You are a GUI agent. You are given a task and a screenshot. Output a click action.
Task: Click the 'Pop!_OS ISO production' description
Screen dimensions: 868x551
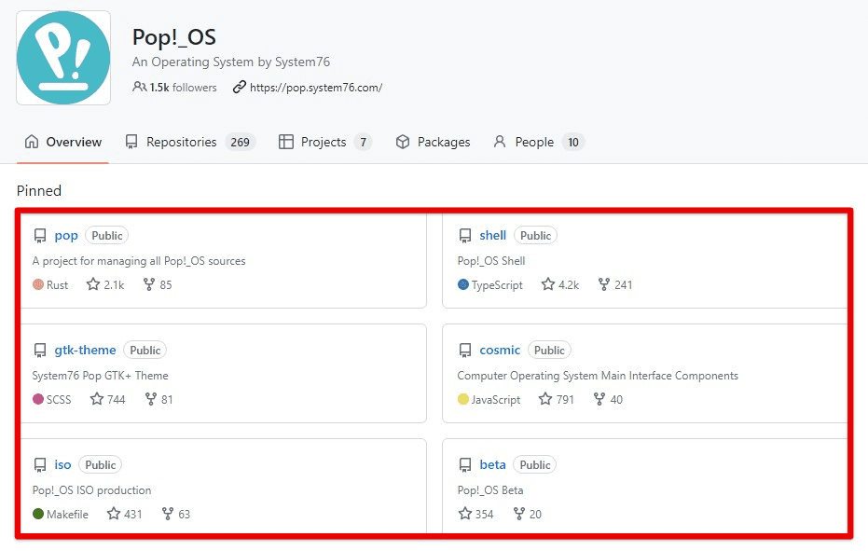pyautogui.click(x=92, y=490)
